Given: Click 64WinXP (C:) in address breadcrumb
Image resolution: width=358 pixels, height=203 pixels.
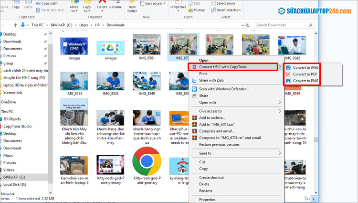Looking at the screenshot, I should pyautogui.click(x=62, y=25).
